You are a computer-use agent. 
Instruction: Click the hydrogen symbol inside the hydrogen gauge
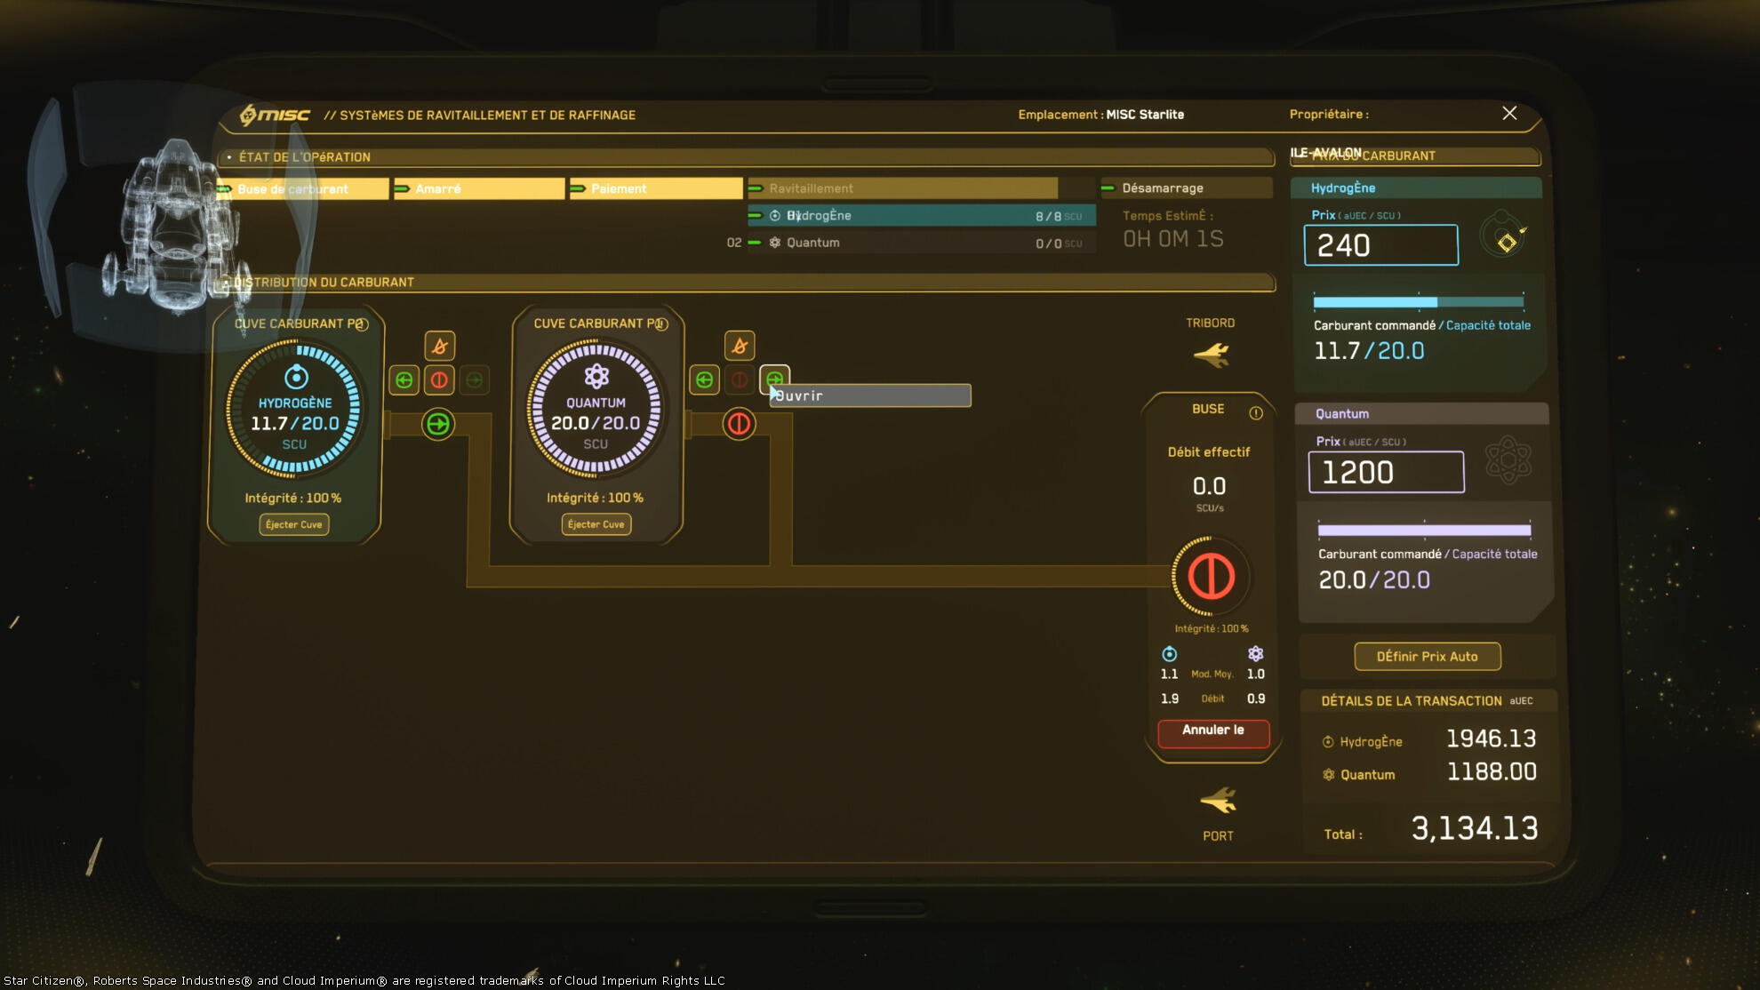pos(296,377)
